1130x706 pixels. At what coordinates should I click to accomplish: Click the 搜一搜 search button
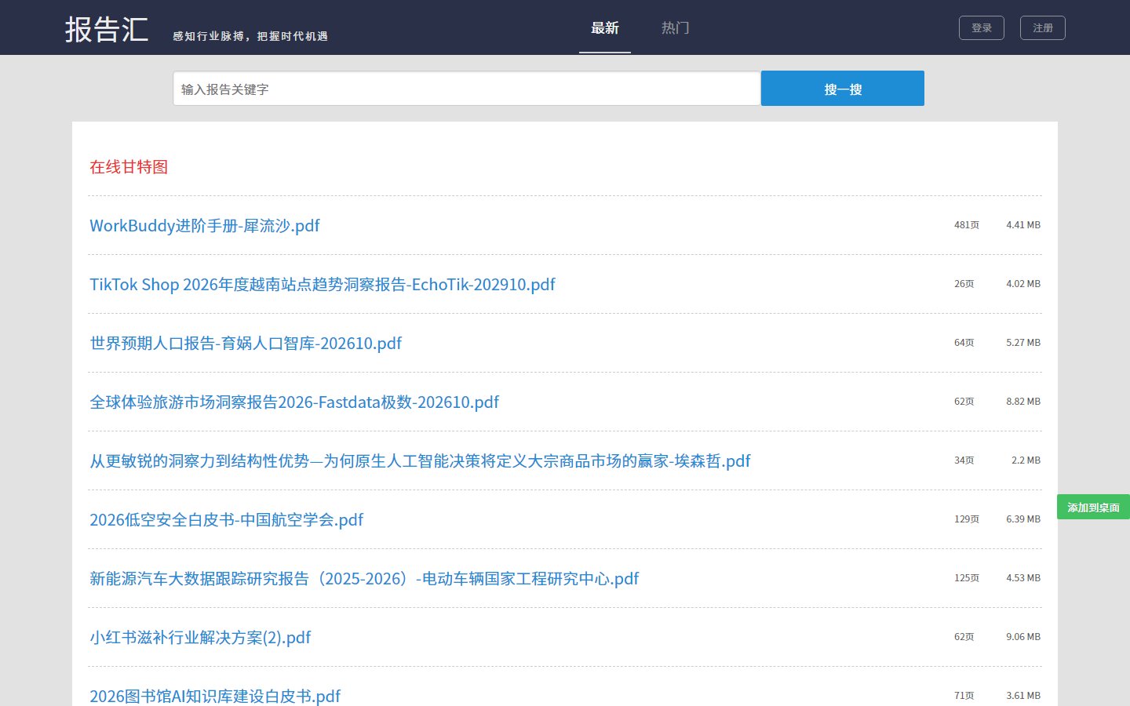coord(843,88)
